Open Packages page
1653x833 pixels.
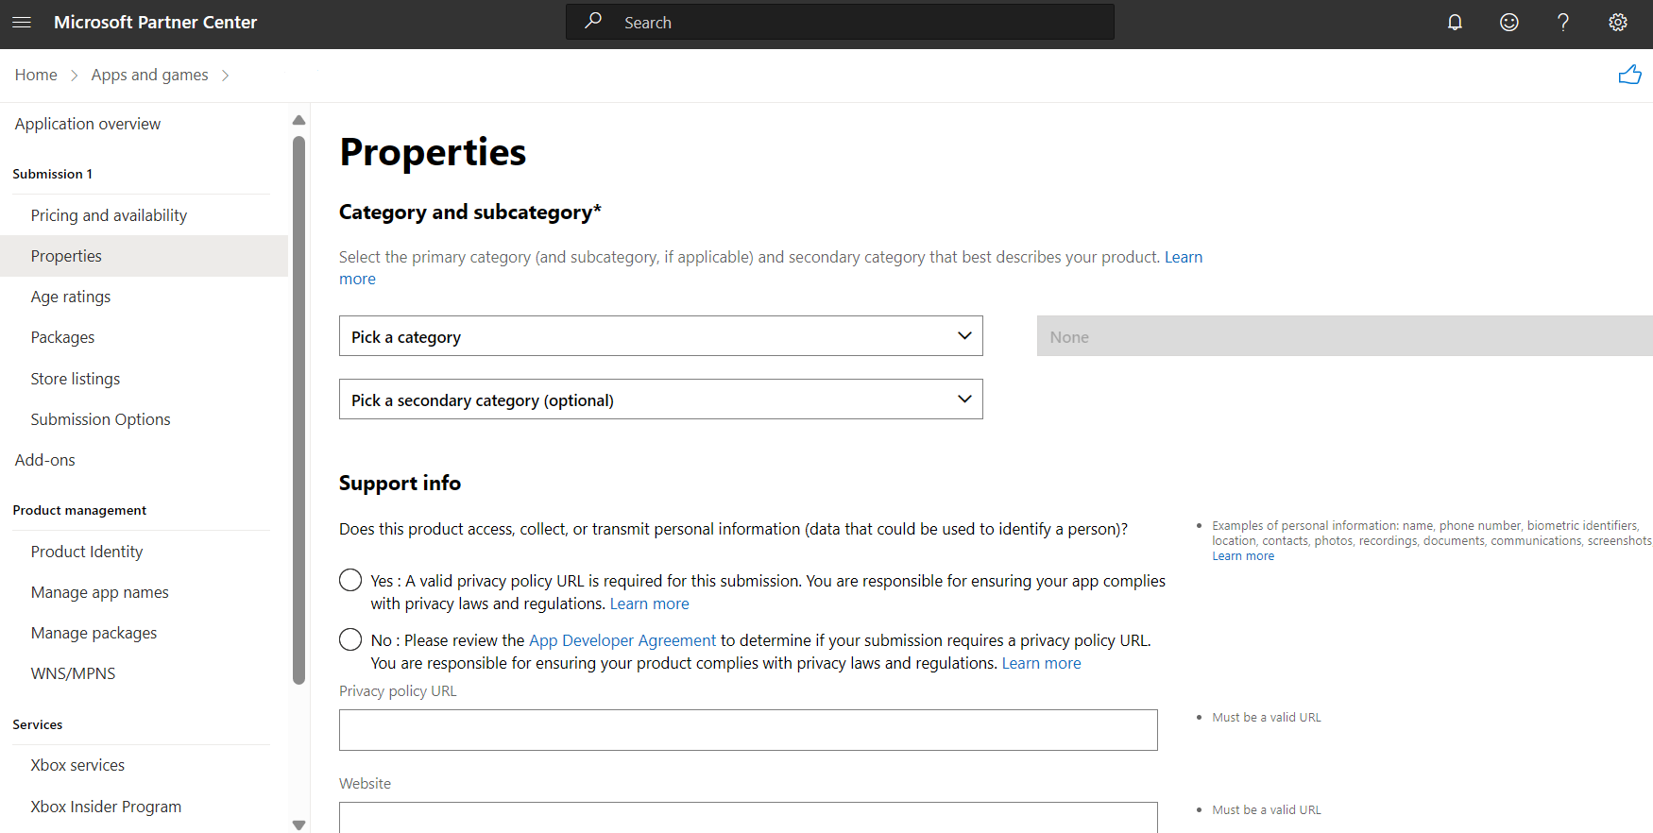62,337
